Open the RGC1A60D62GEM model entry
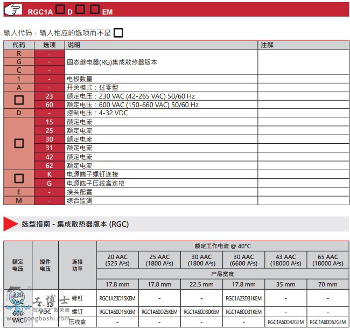The height and width of the screenshot is (329, 350). click(x=328, y=322)
